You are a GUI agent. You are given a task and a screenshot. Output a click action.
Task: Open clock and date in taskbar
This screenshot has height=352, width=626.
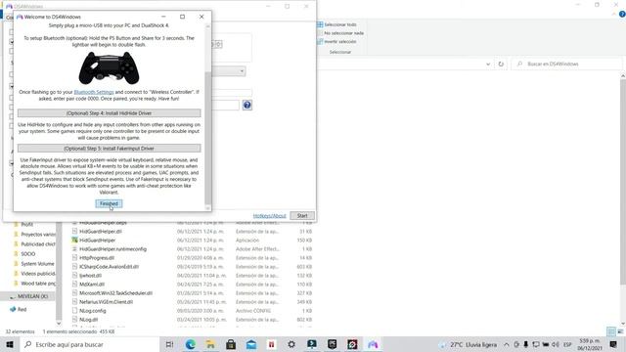point(590,345)
